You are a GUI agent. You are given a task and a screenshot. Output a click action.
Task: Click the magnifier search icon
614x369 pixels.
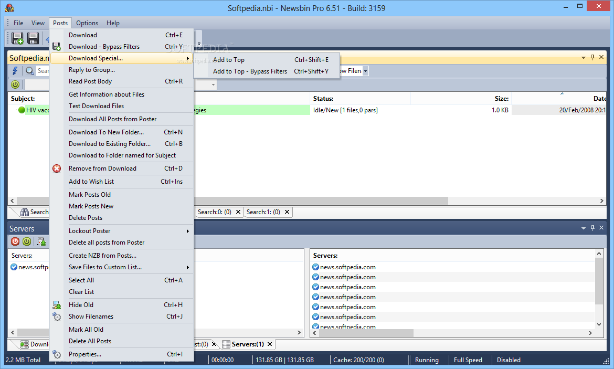click(x=29, y=70)
